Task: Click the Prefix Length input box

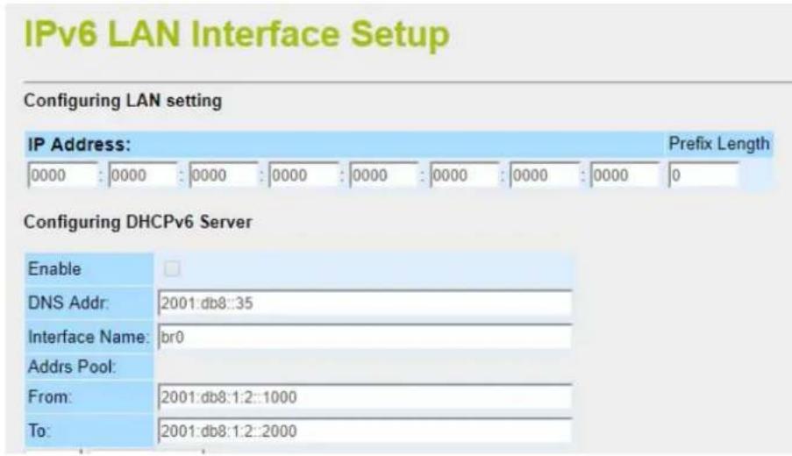Action: 703,175
